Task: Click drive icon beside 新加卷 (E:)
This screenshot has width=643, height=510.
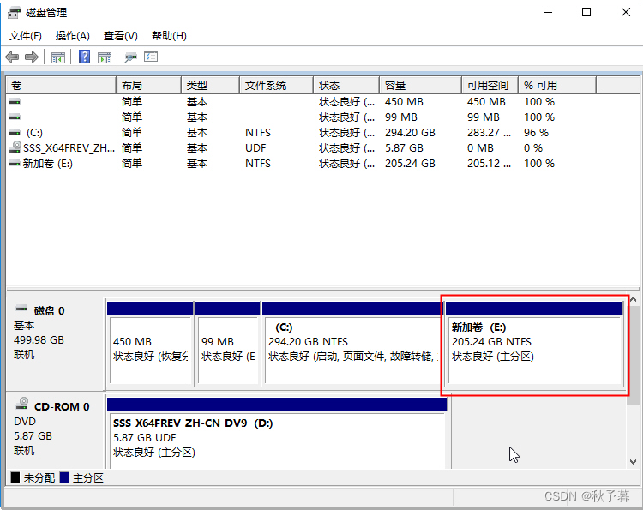Action: [x=15, y=163]
